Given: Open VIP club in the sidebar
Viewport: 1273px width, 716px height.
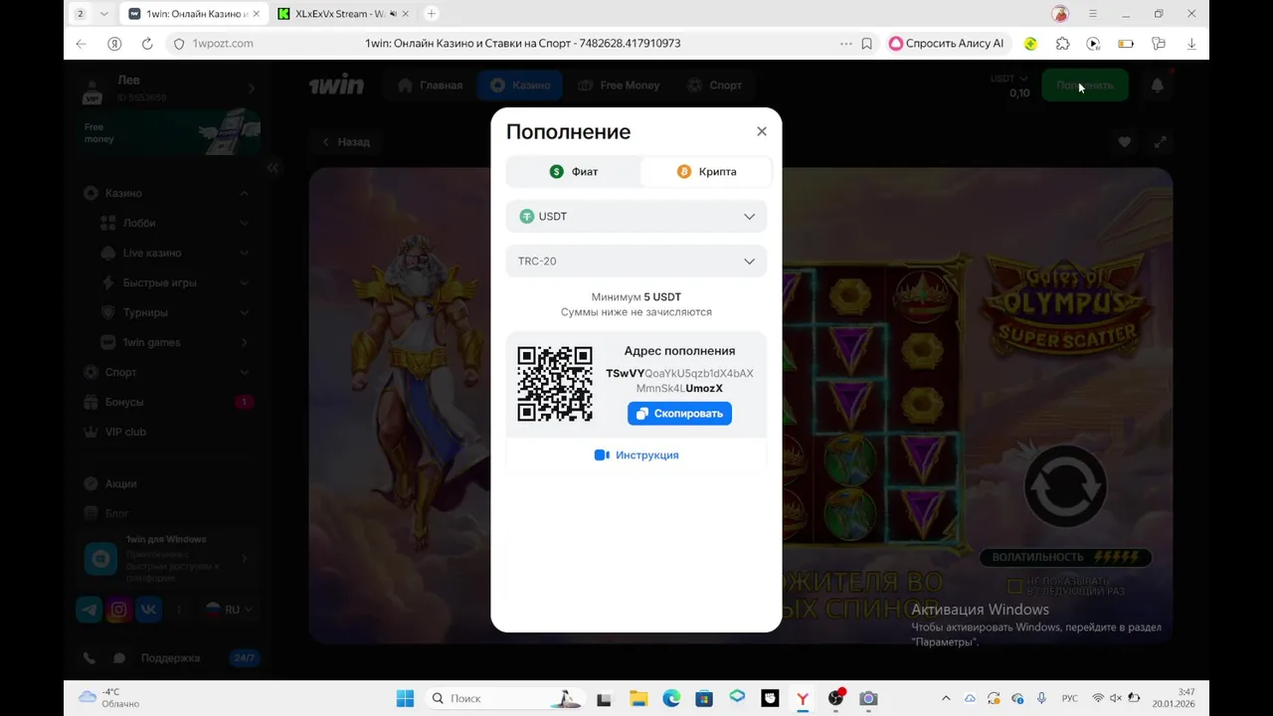Looking at the screenshot, I should [125, 432].
